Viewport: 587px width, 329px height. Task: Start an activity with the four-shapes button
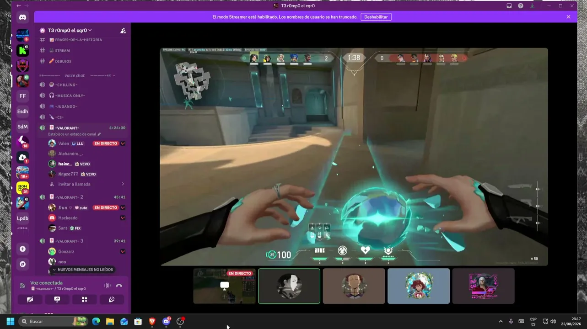tap(84, 299)
